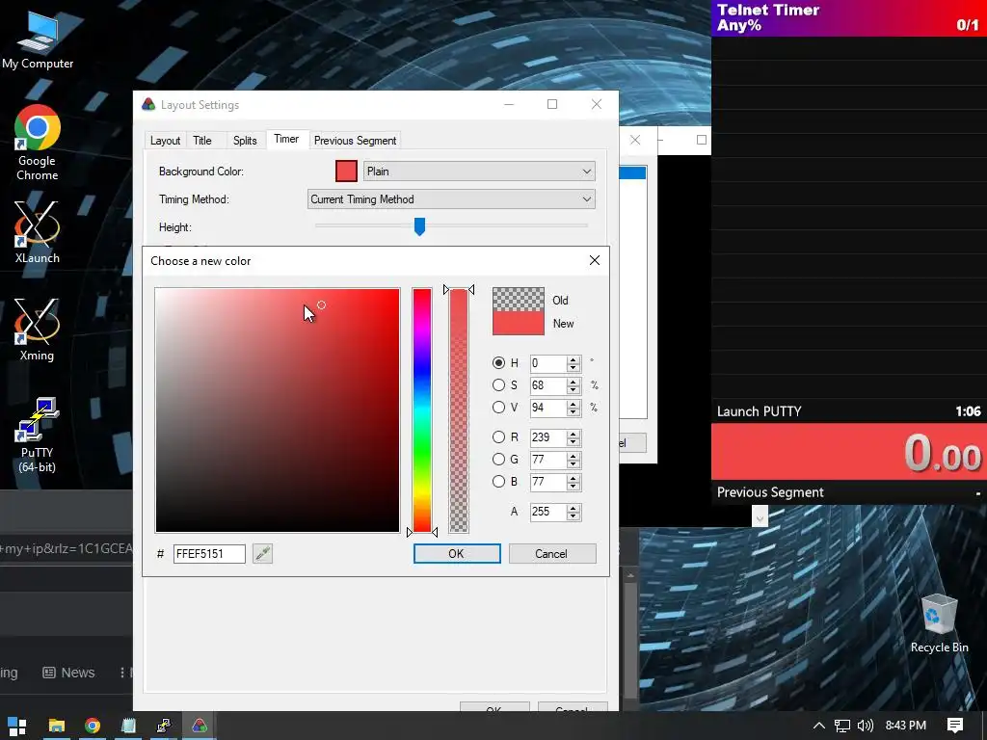Viewport: 987px width, 740px height.
Task: Open PuTTY (64-bit) desktop shortcut
Action: point(38,436)
